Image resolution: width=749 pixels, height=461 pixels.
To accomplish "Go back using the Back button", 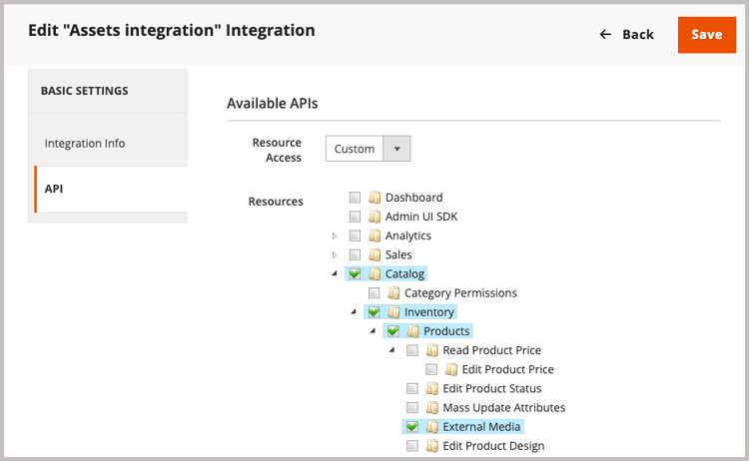I will (x=626, y=35).
